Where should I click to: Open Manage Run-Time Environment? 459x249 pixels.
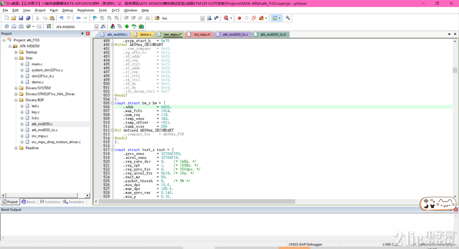tap(127, 26)
